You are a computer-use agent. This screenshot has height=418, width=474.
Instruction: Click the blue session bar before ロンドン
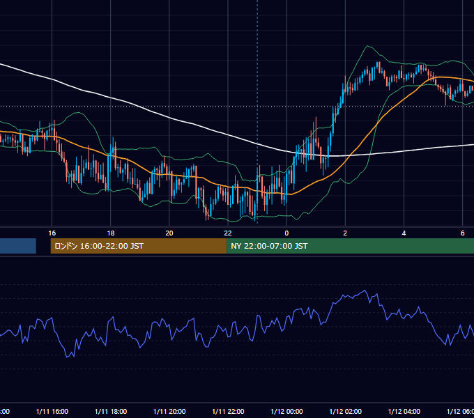pyautogui.click(x=18, y=246)
